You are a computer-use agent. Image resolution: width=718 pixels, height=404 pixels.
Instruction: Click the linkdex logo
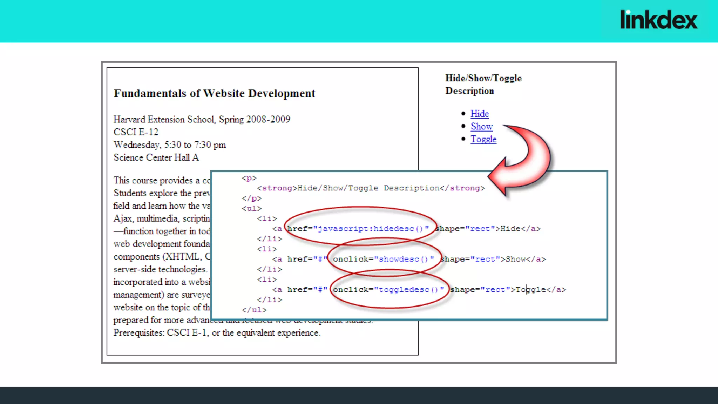pyautogui.click(x=658, y=20)
